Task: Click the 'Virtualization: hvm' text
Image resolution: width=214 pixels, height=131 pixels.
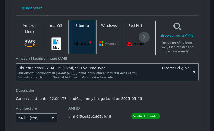Action: coord(32,77)
